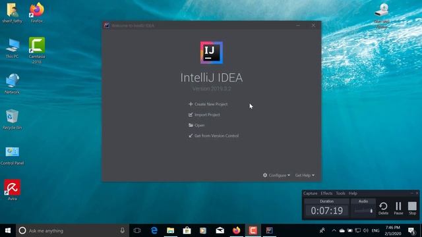
Task: Open Mail app from taskbar
Action: point(220,230)
